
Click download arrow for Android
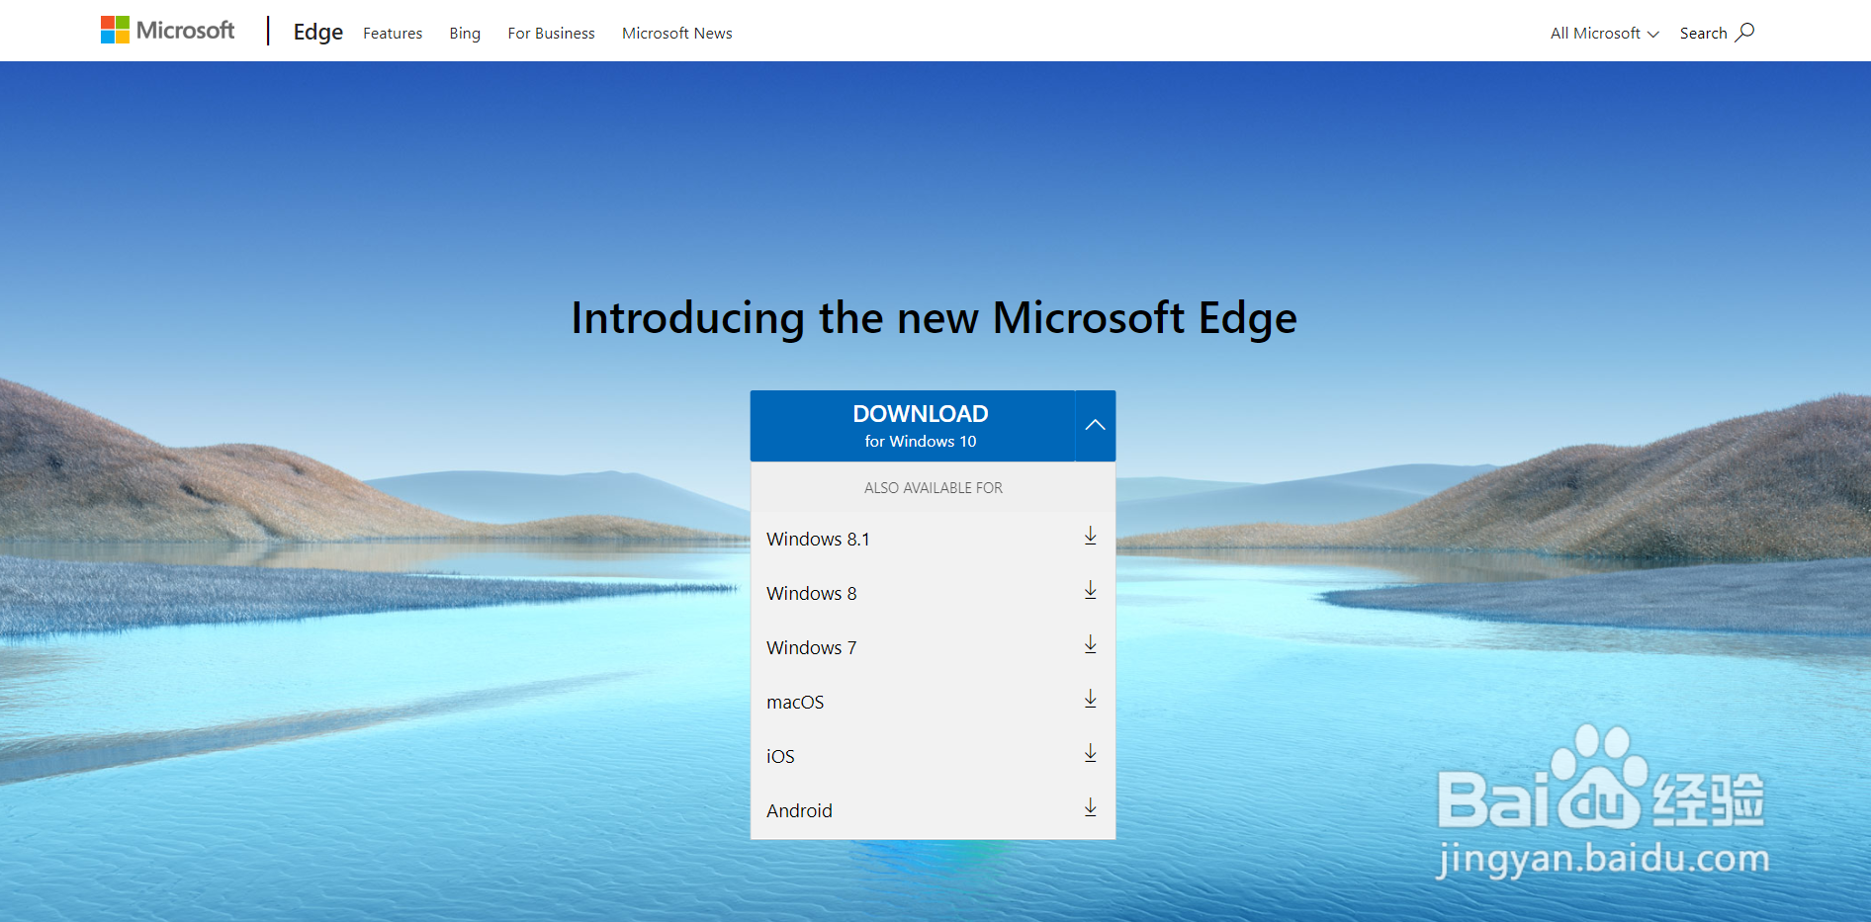click(x=1090, y=807)
